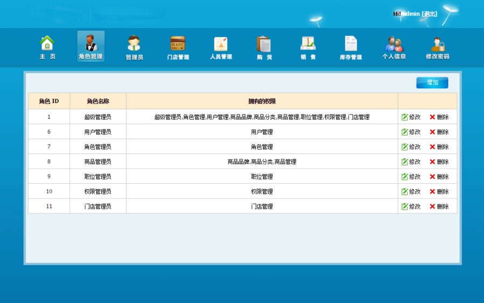Viewport: 484px width, 303px height.
Task: Click the 退出 logout link
Action: tap(429, 14)
